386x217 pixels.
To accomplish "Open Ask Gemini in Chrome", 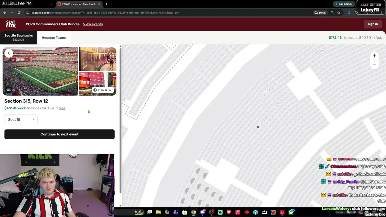I will (x=343, y=4).
